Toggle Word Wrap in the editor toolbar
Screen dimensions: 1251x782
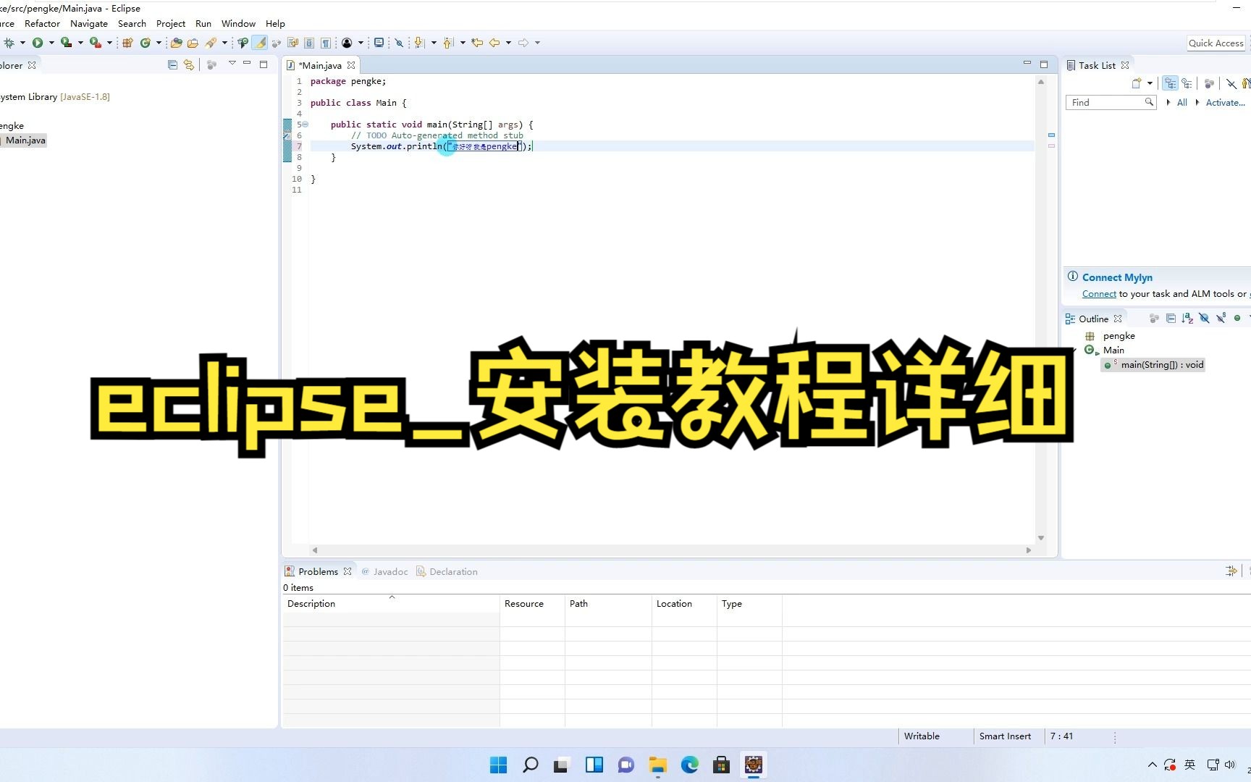click(292, 43)
